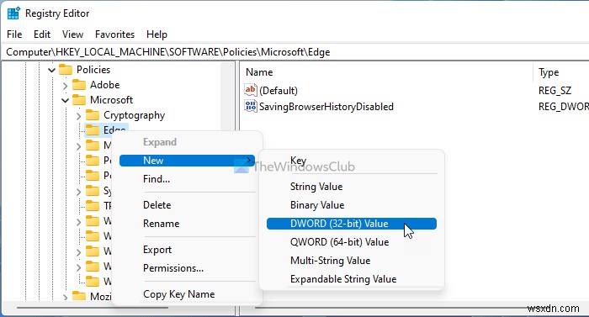Select the Microsoft folder icon
The width and height of the screenshot is (589, 317).
pyautogui.click(x=79, y=100)
